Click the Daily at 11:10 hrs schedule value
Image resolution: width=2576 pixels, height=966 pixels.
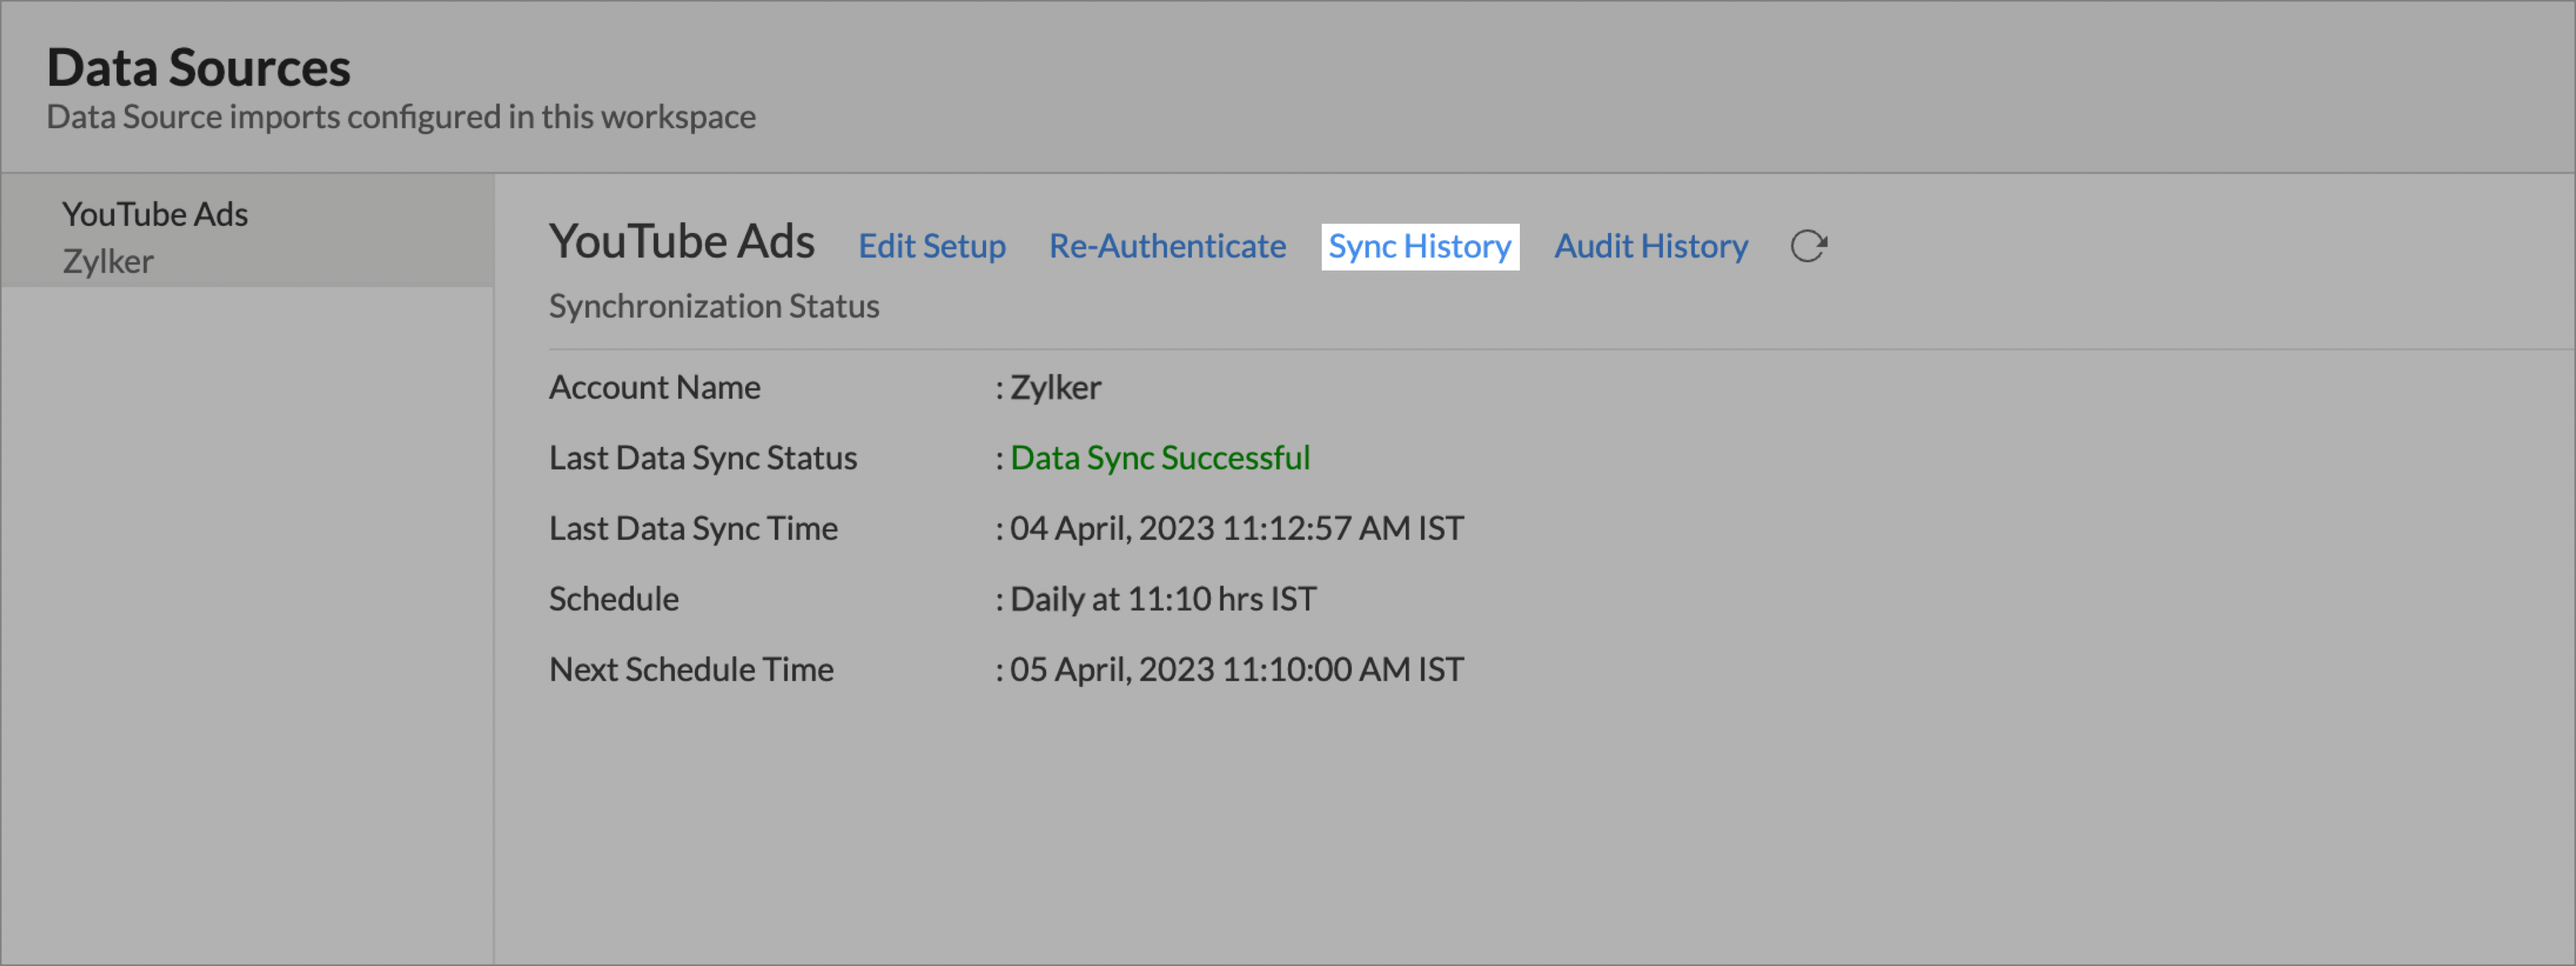[x=1162, y=599]
